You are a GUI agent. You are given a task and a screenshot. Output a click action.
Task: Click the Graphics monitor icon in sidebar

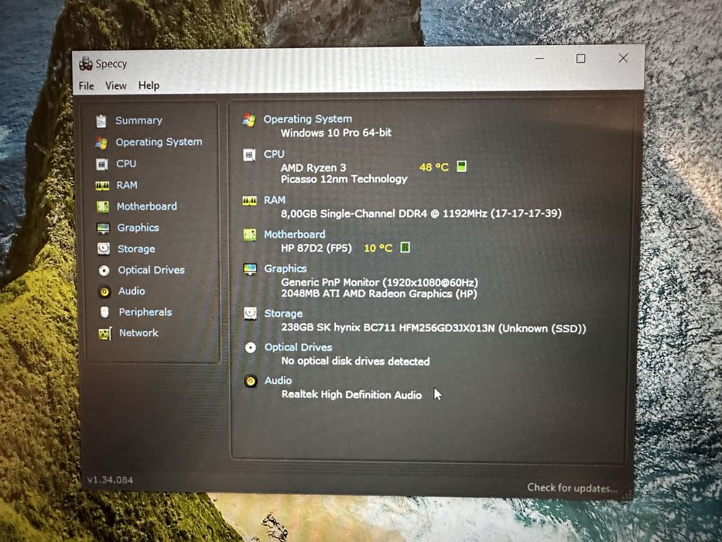[x=103, y=228]
